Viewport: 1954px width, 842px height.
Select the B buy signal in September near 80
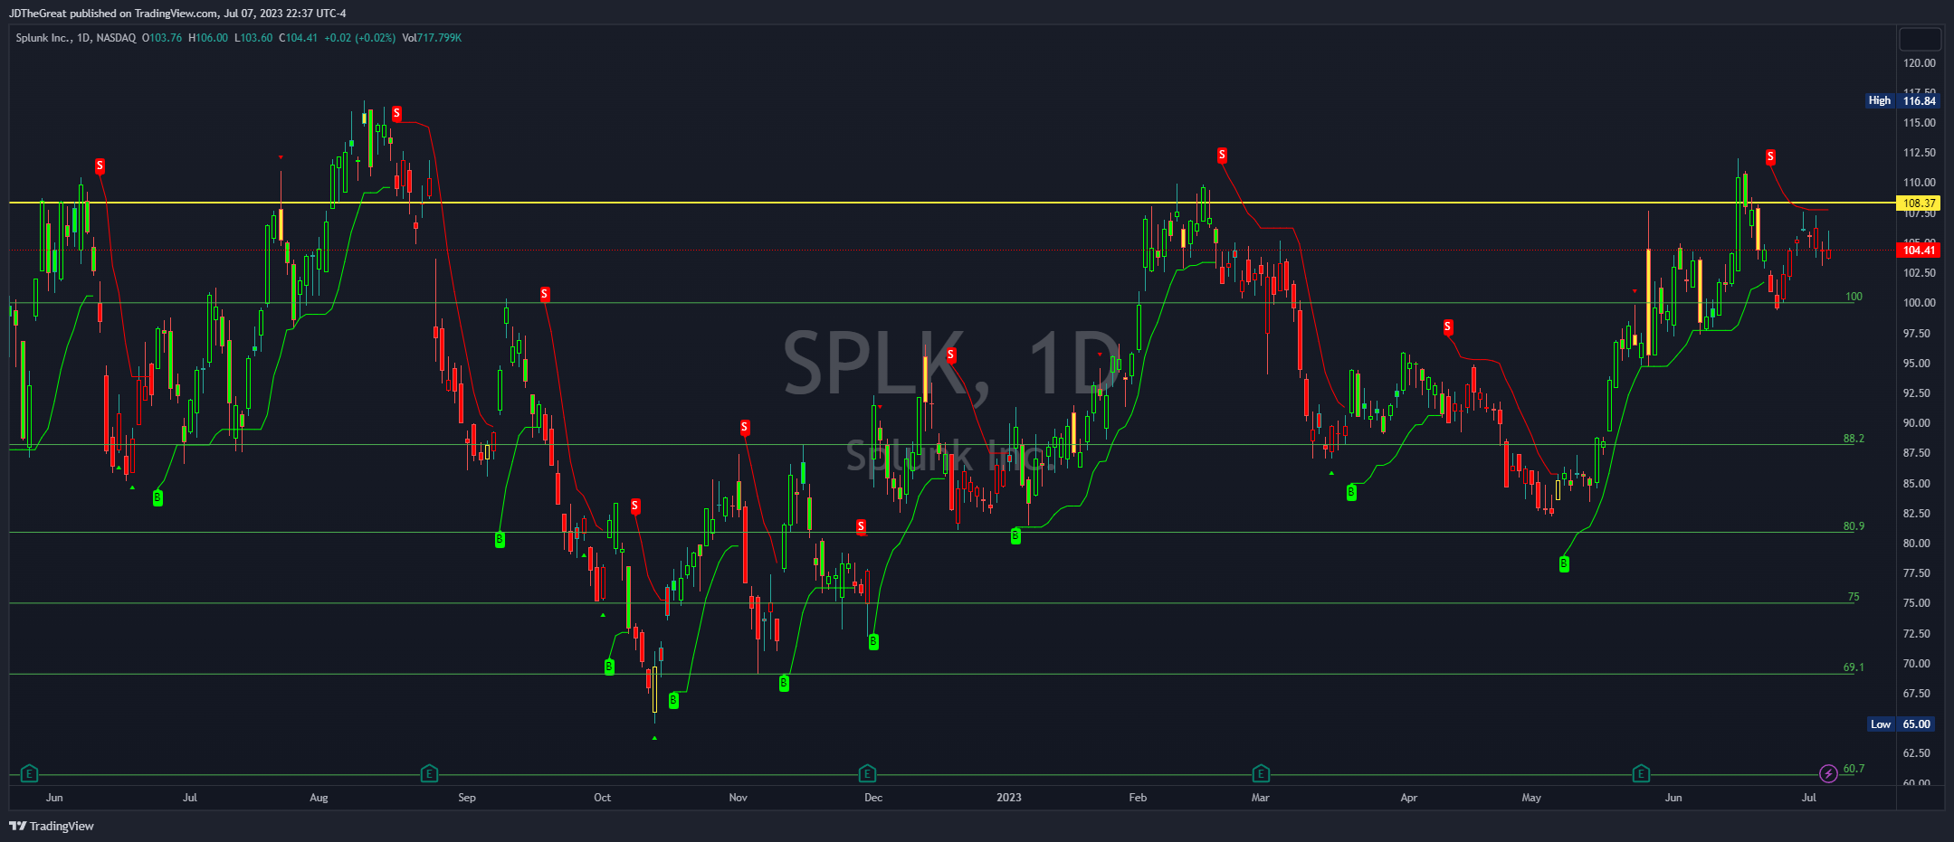point(500,539)
